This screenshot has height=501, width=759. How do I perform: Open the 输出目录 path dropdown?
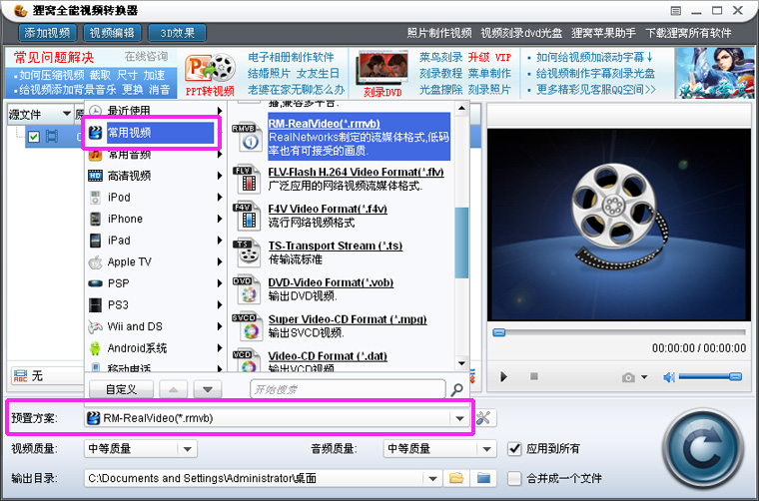coord(432,479)
